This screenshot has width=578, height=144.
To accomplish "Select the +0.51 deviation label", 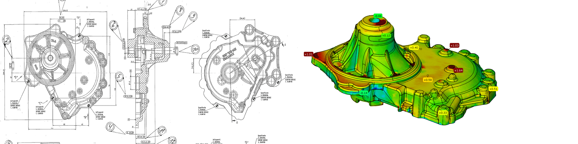I will [493, 89].
